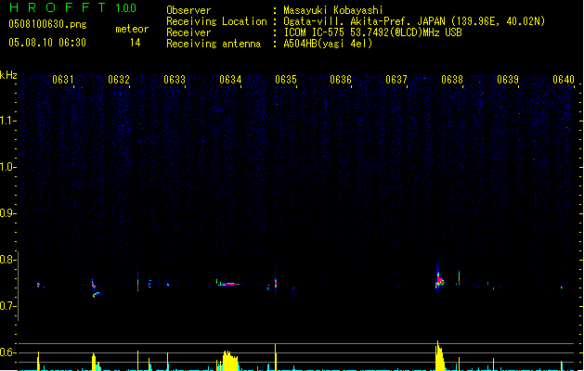The height and width of the screenshot is (371, 584).
Task: Click the 0639 time axis label
Action: click(x=508, y=79)
